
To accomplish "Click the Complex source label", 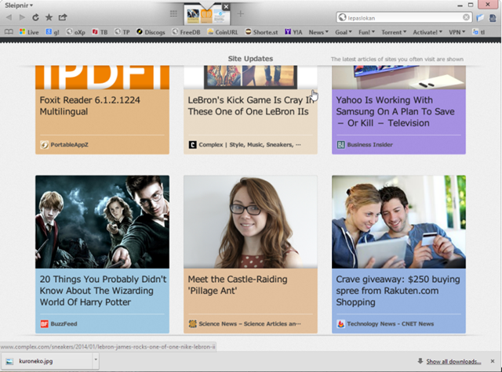I will 245,145.
